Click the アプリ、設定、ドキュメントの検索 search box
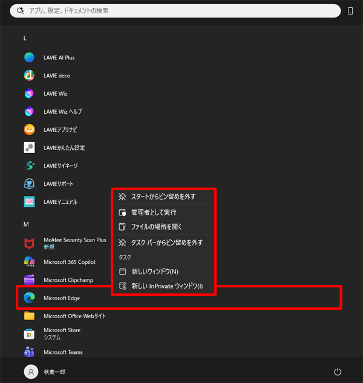The image size is (363, 383). point(175,11)
